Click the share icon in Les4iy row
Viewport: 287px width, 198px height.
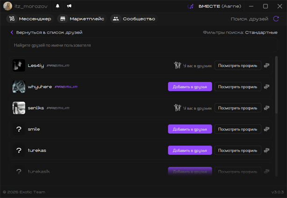click(267, 65)
